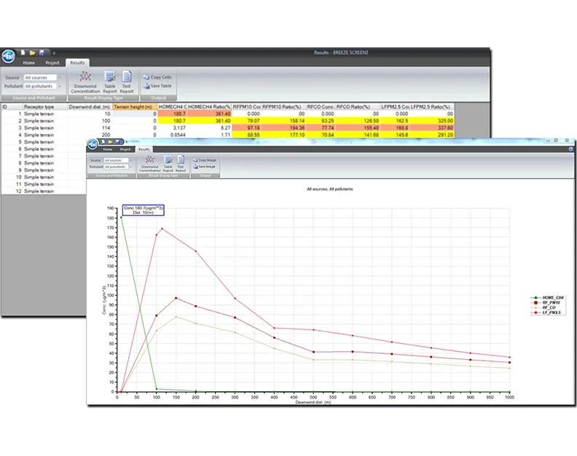Click the application orb in back window

coord(9,57)
